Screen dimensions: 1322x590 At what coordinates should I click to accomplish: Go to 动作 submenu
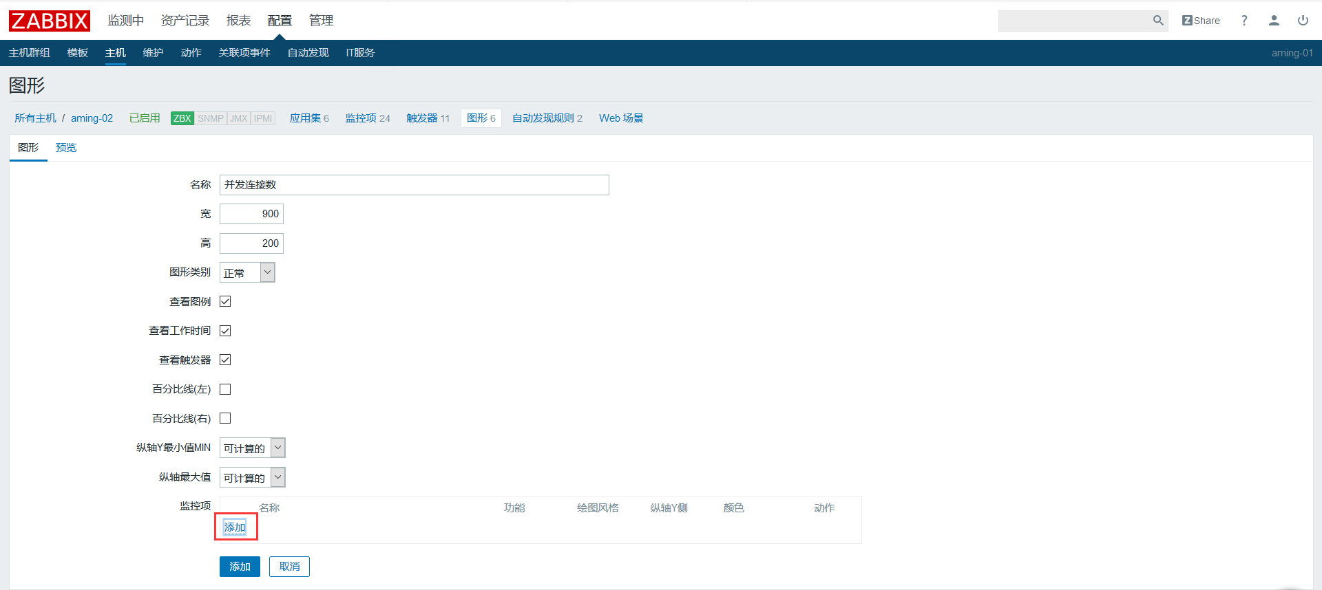[x=191, y=53]
